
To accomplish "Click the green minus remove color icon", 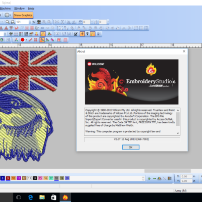I will coord(154,178).
